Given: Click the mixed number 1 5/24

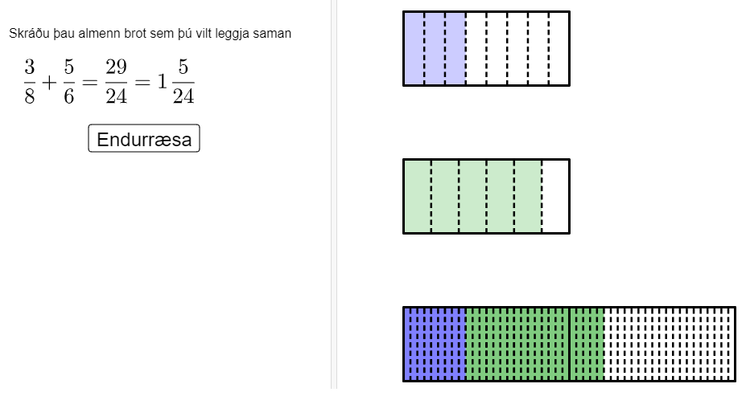Looking at the screenshot, I should (176, 82).
